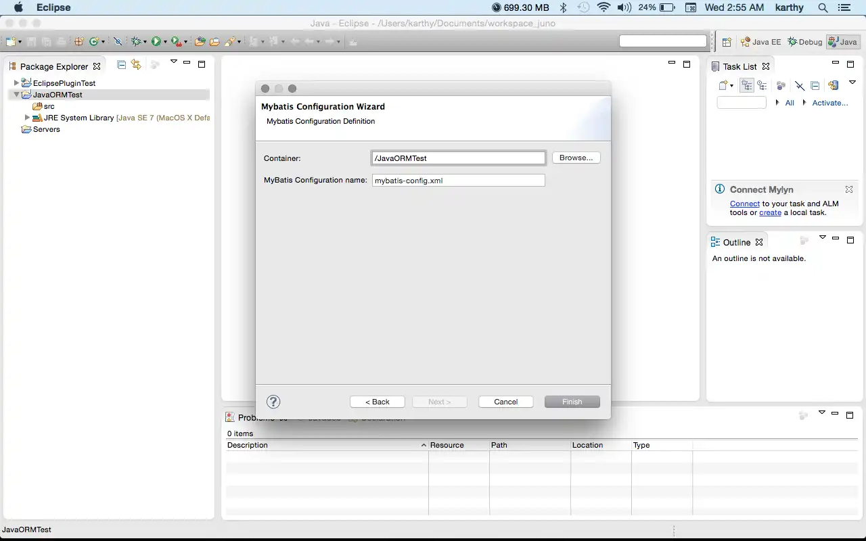
Task: Open Package Explorer view menu triangle
Action: pyautogui.click(x=174, y=62)
